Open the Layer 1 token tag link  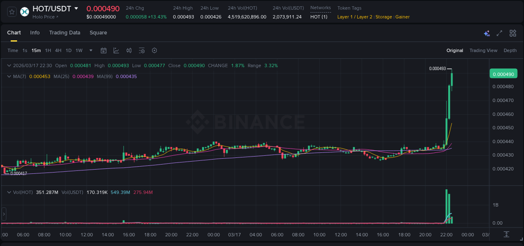tap(344, 17)
